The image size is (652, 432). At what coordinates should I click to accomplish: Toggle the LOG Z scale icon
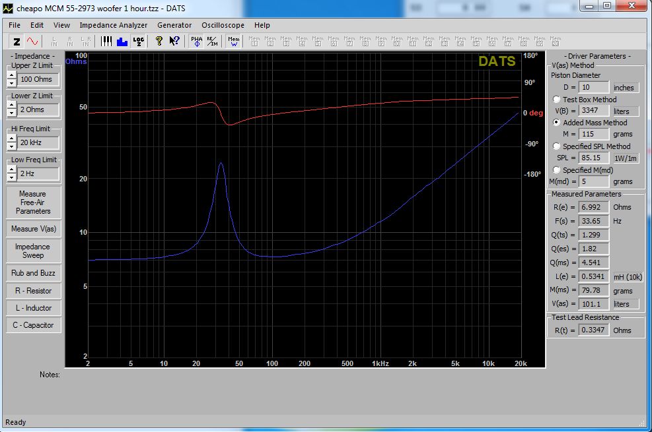pyautogui.click(x=138, y=42)
